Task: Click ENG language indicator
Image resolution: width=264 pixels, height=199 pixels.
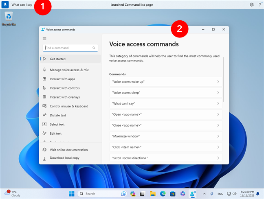Action: click(x=220, y=194)
